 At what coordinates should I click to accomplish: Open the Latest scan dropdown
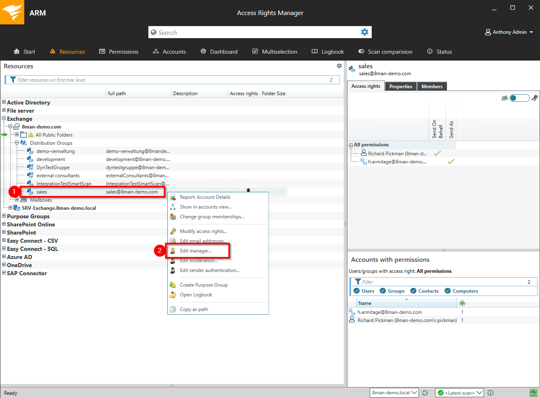[x=459, y=393]
